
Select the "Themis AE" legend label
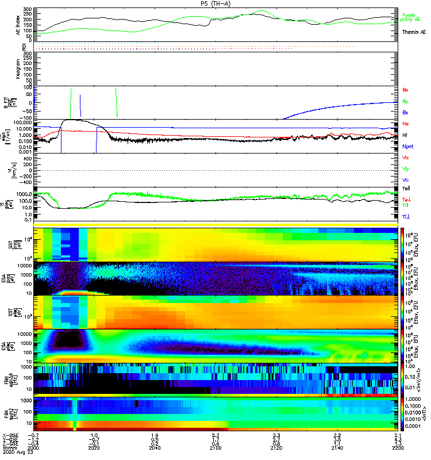(414, 32)
